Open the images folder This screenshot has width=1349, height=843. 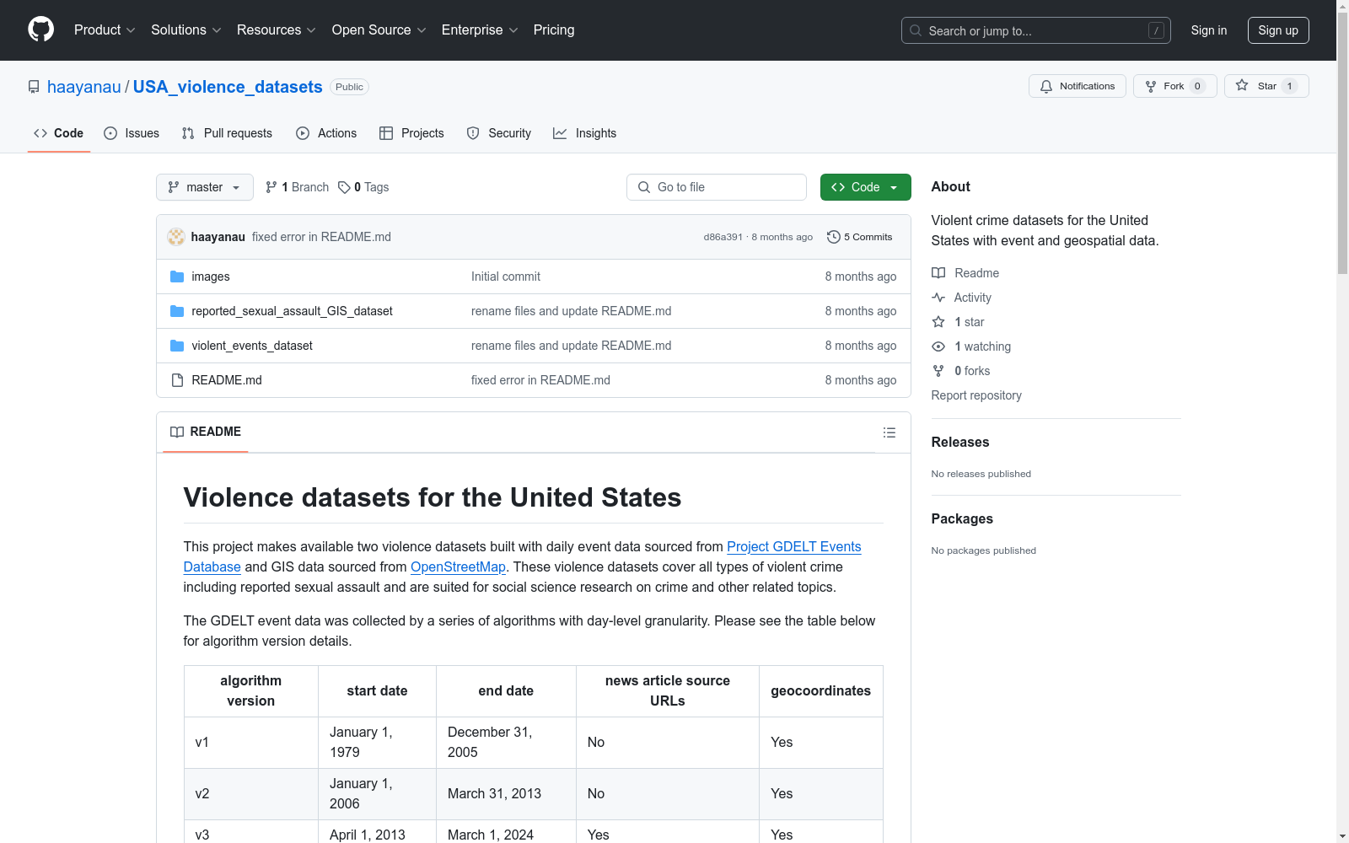(x=211, y=277)
